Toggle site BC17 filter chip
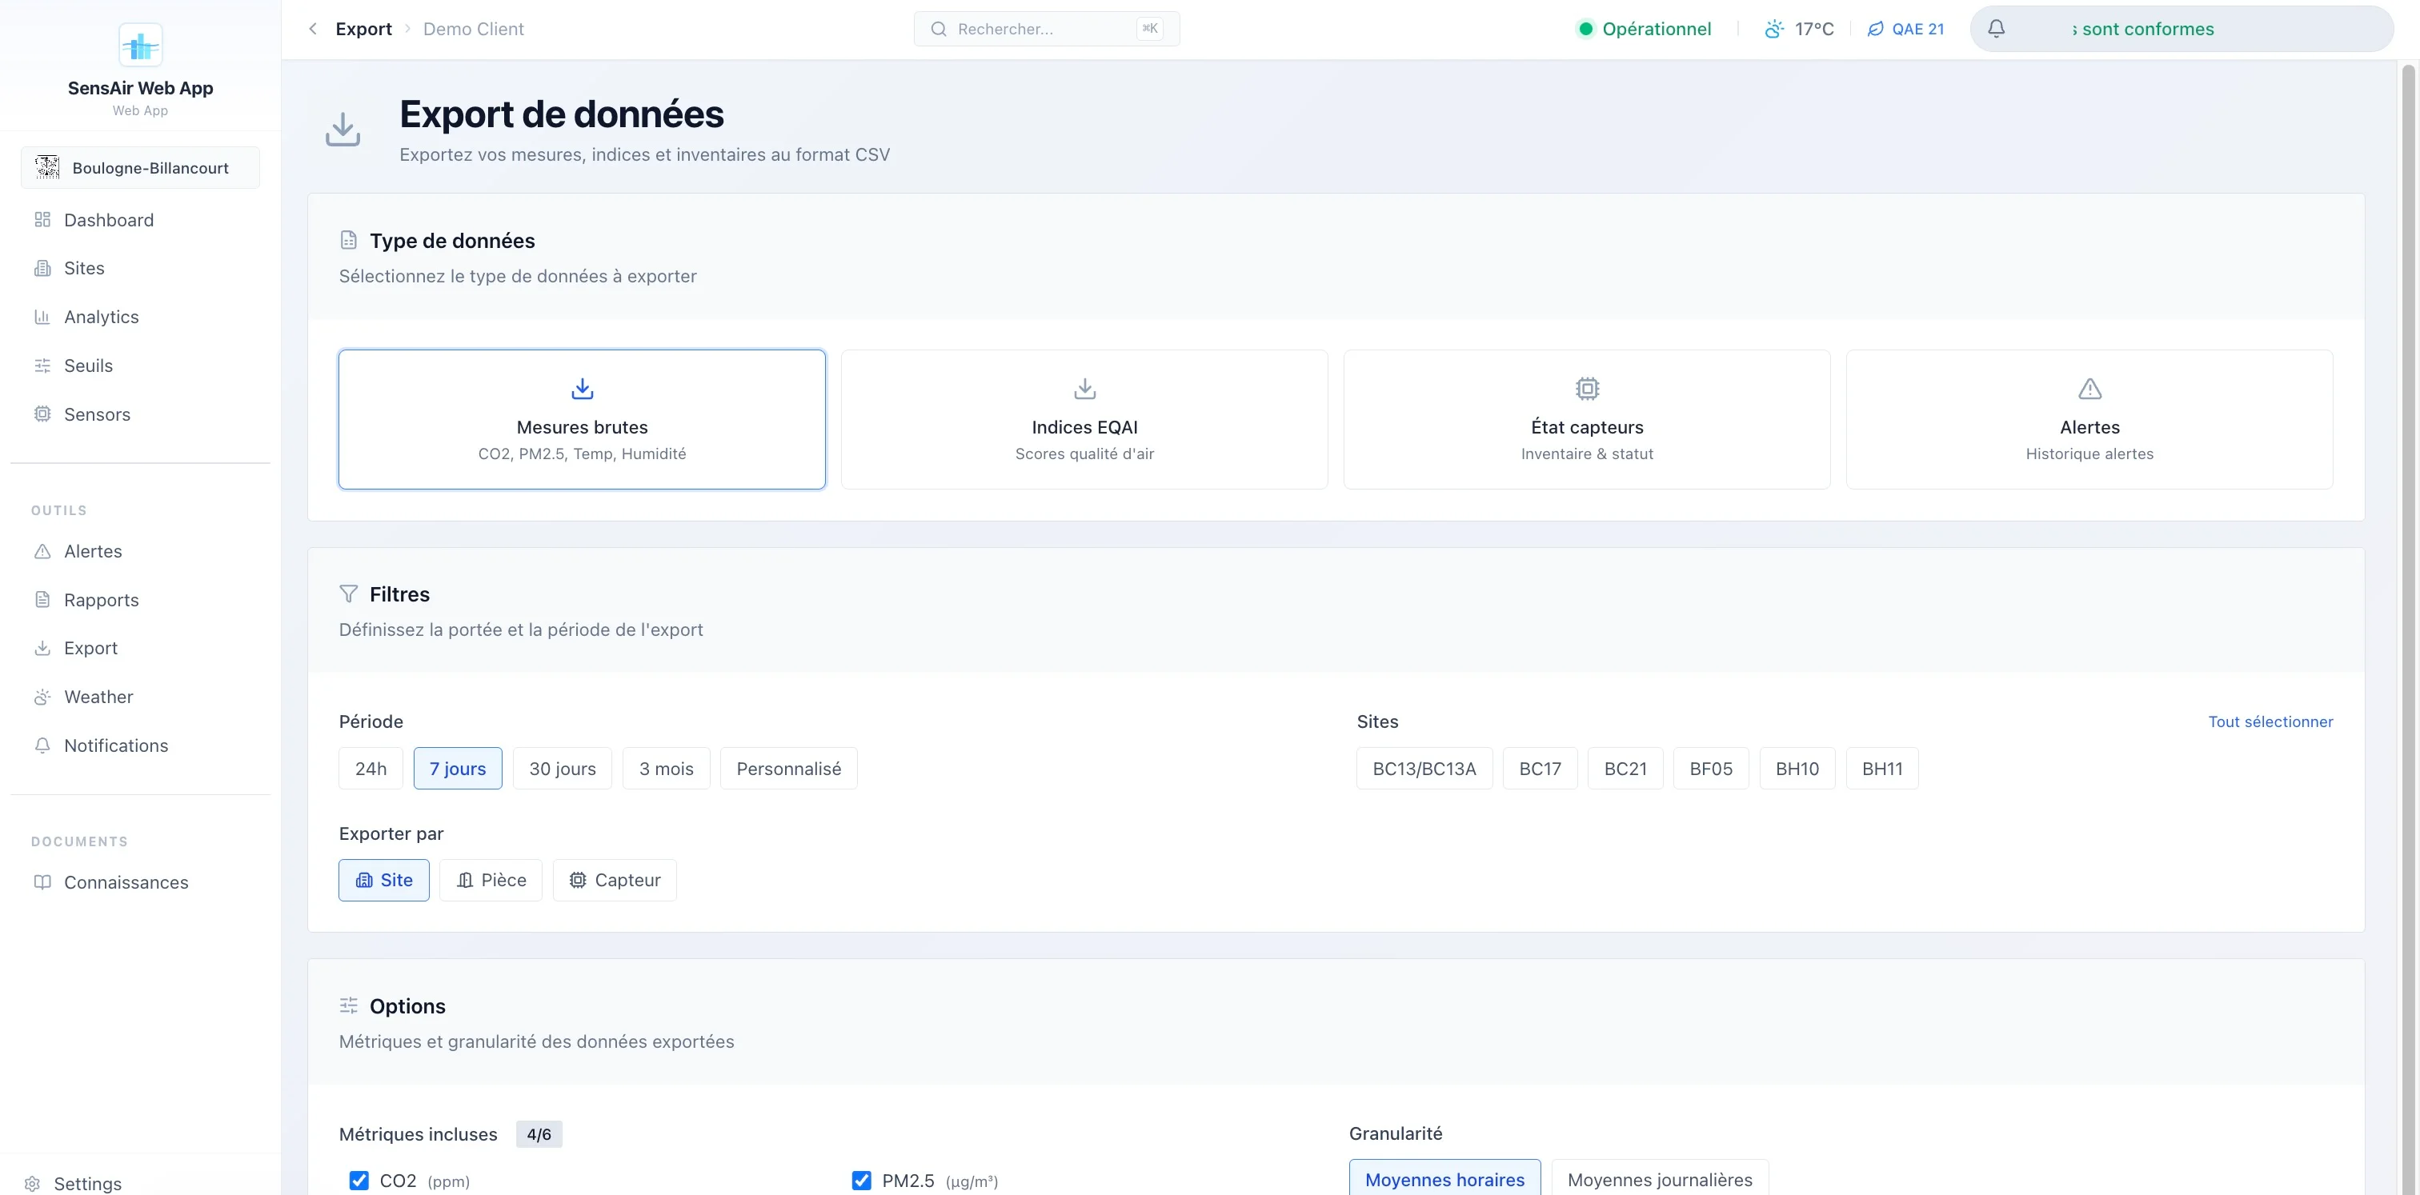The image size is (2420, 1195). click(1541, 769)
